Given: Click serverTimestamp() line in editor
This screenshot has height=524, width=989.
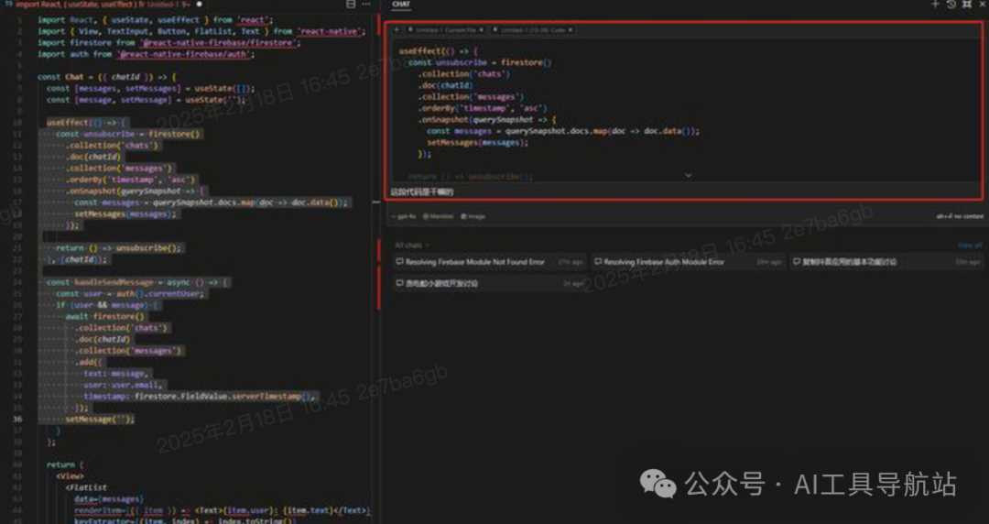Looking at the screenshot, I should tap(199, 397).
